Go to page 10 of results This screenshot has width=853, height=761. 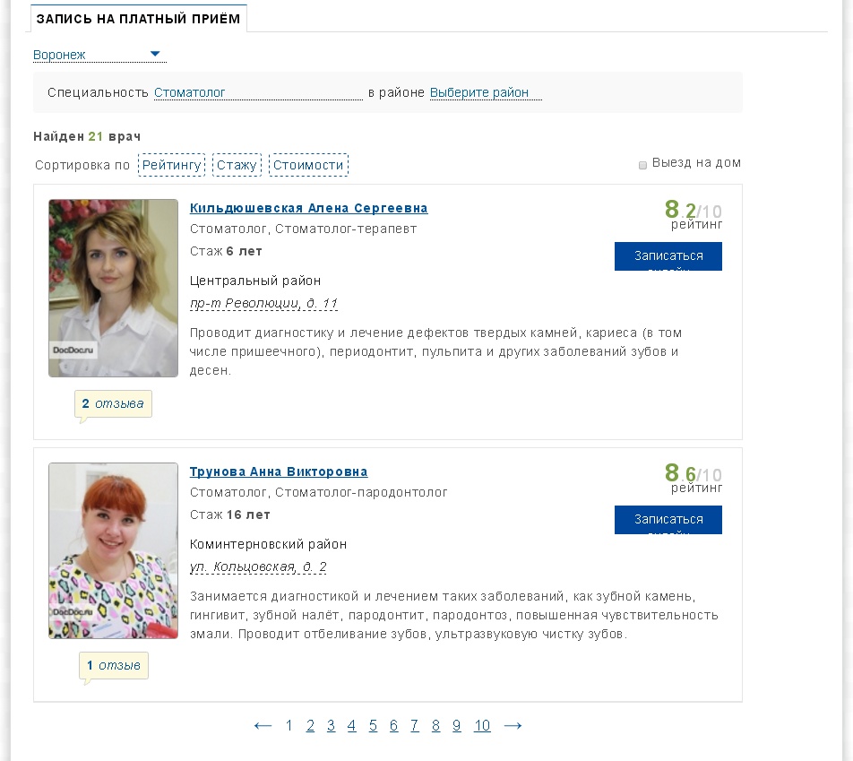pos(482,725)
